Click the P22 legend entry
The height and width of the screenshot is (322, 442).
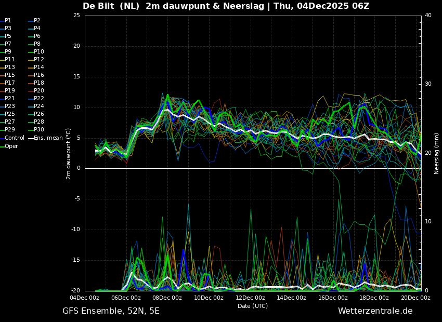36,99
